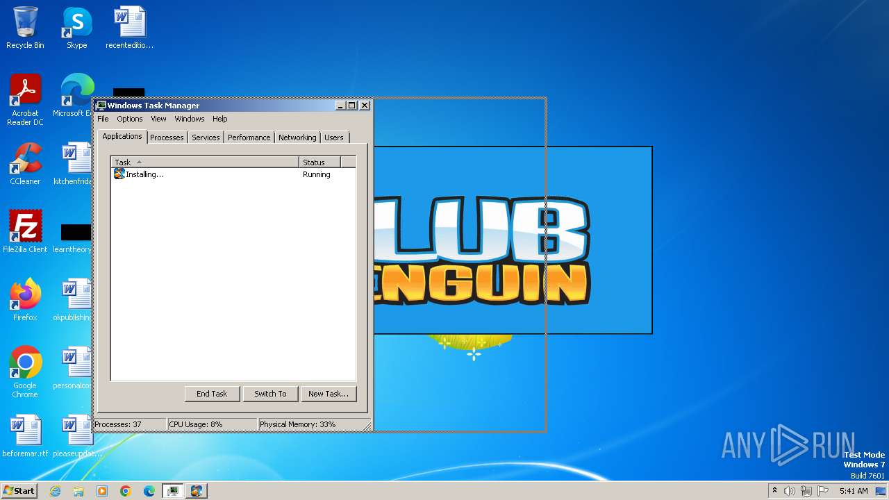
Task: Open Windows Explorer folder in taskbar
Action: tap(78, 491)
